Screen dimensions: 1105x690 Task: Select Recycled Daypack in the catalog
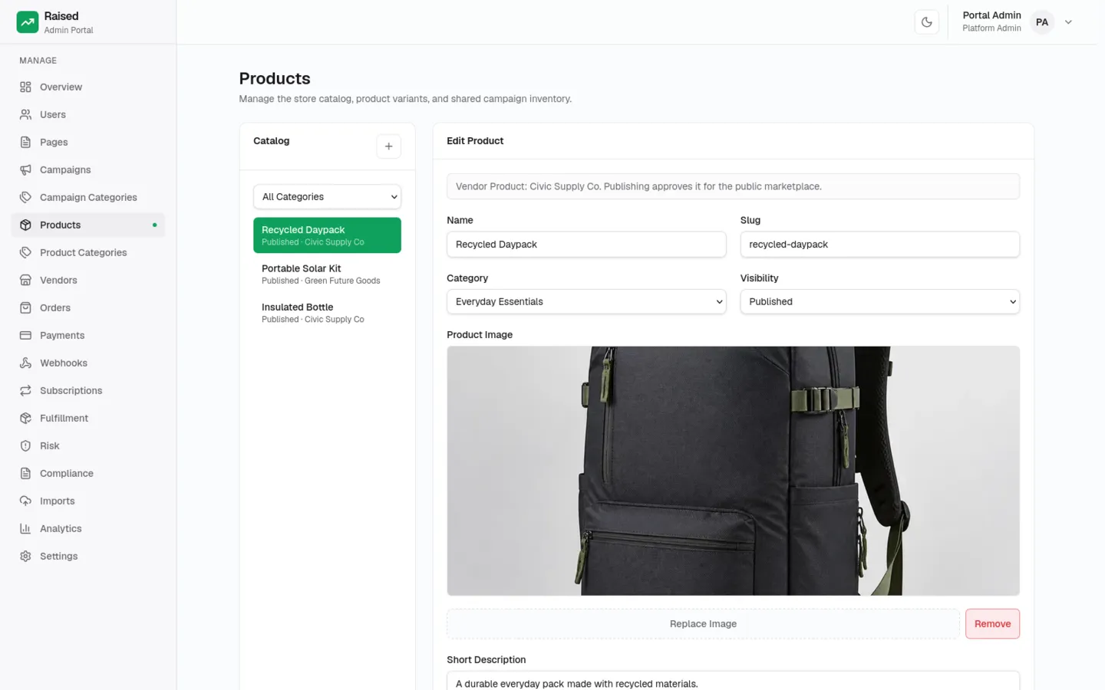tap(327, 235)
